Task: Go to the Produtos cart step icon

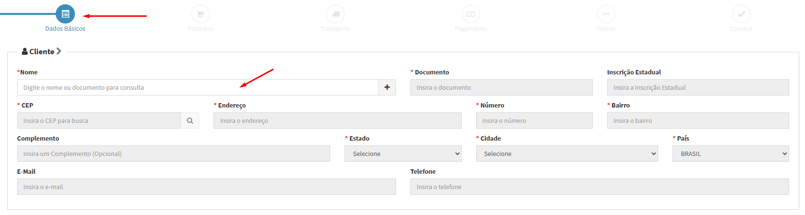Action: click(x=200, y=14)
